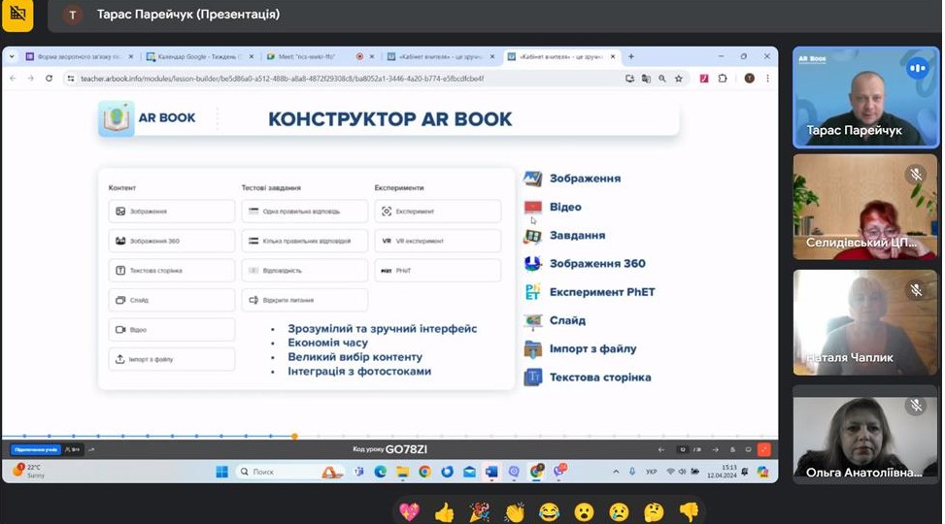Toggle Селидівський participant's muted microphone icon
Viewport: 945px width, 524px height.
916,175
